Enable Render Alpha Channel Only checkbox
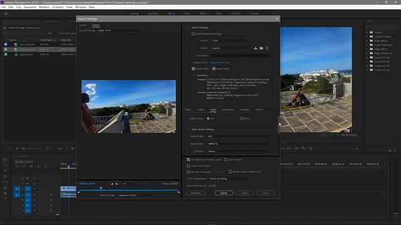Viewport: 401px width, 225px height. [x=230, y=172]
